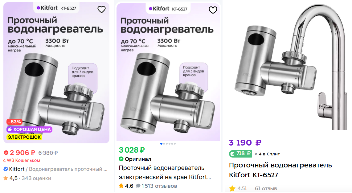The height and width of the screenshot is (193, 352).
Task: Click the star icon beside the 4.51 rating
Action: [232, 188]
